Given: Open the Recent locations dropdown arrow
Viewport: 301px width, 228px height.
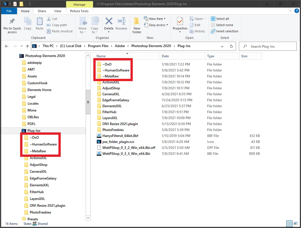Looking at the screenshot, I should (x=22, y=46).
